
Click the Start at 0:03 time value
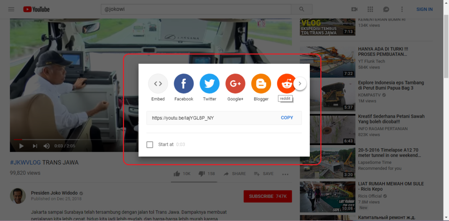180,145
